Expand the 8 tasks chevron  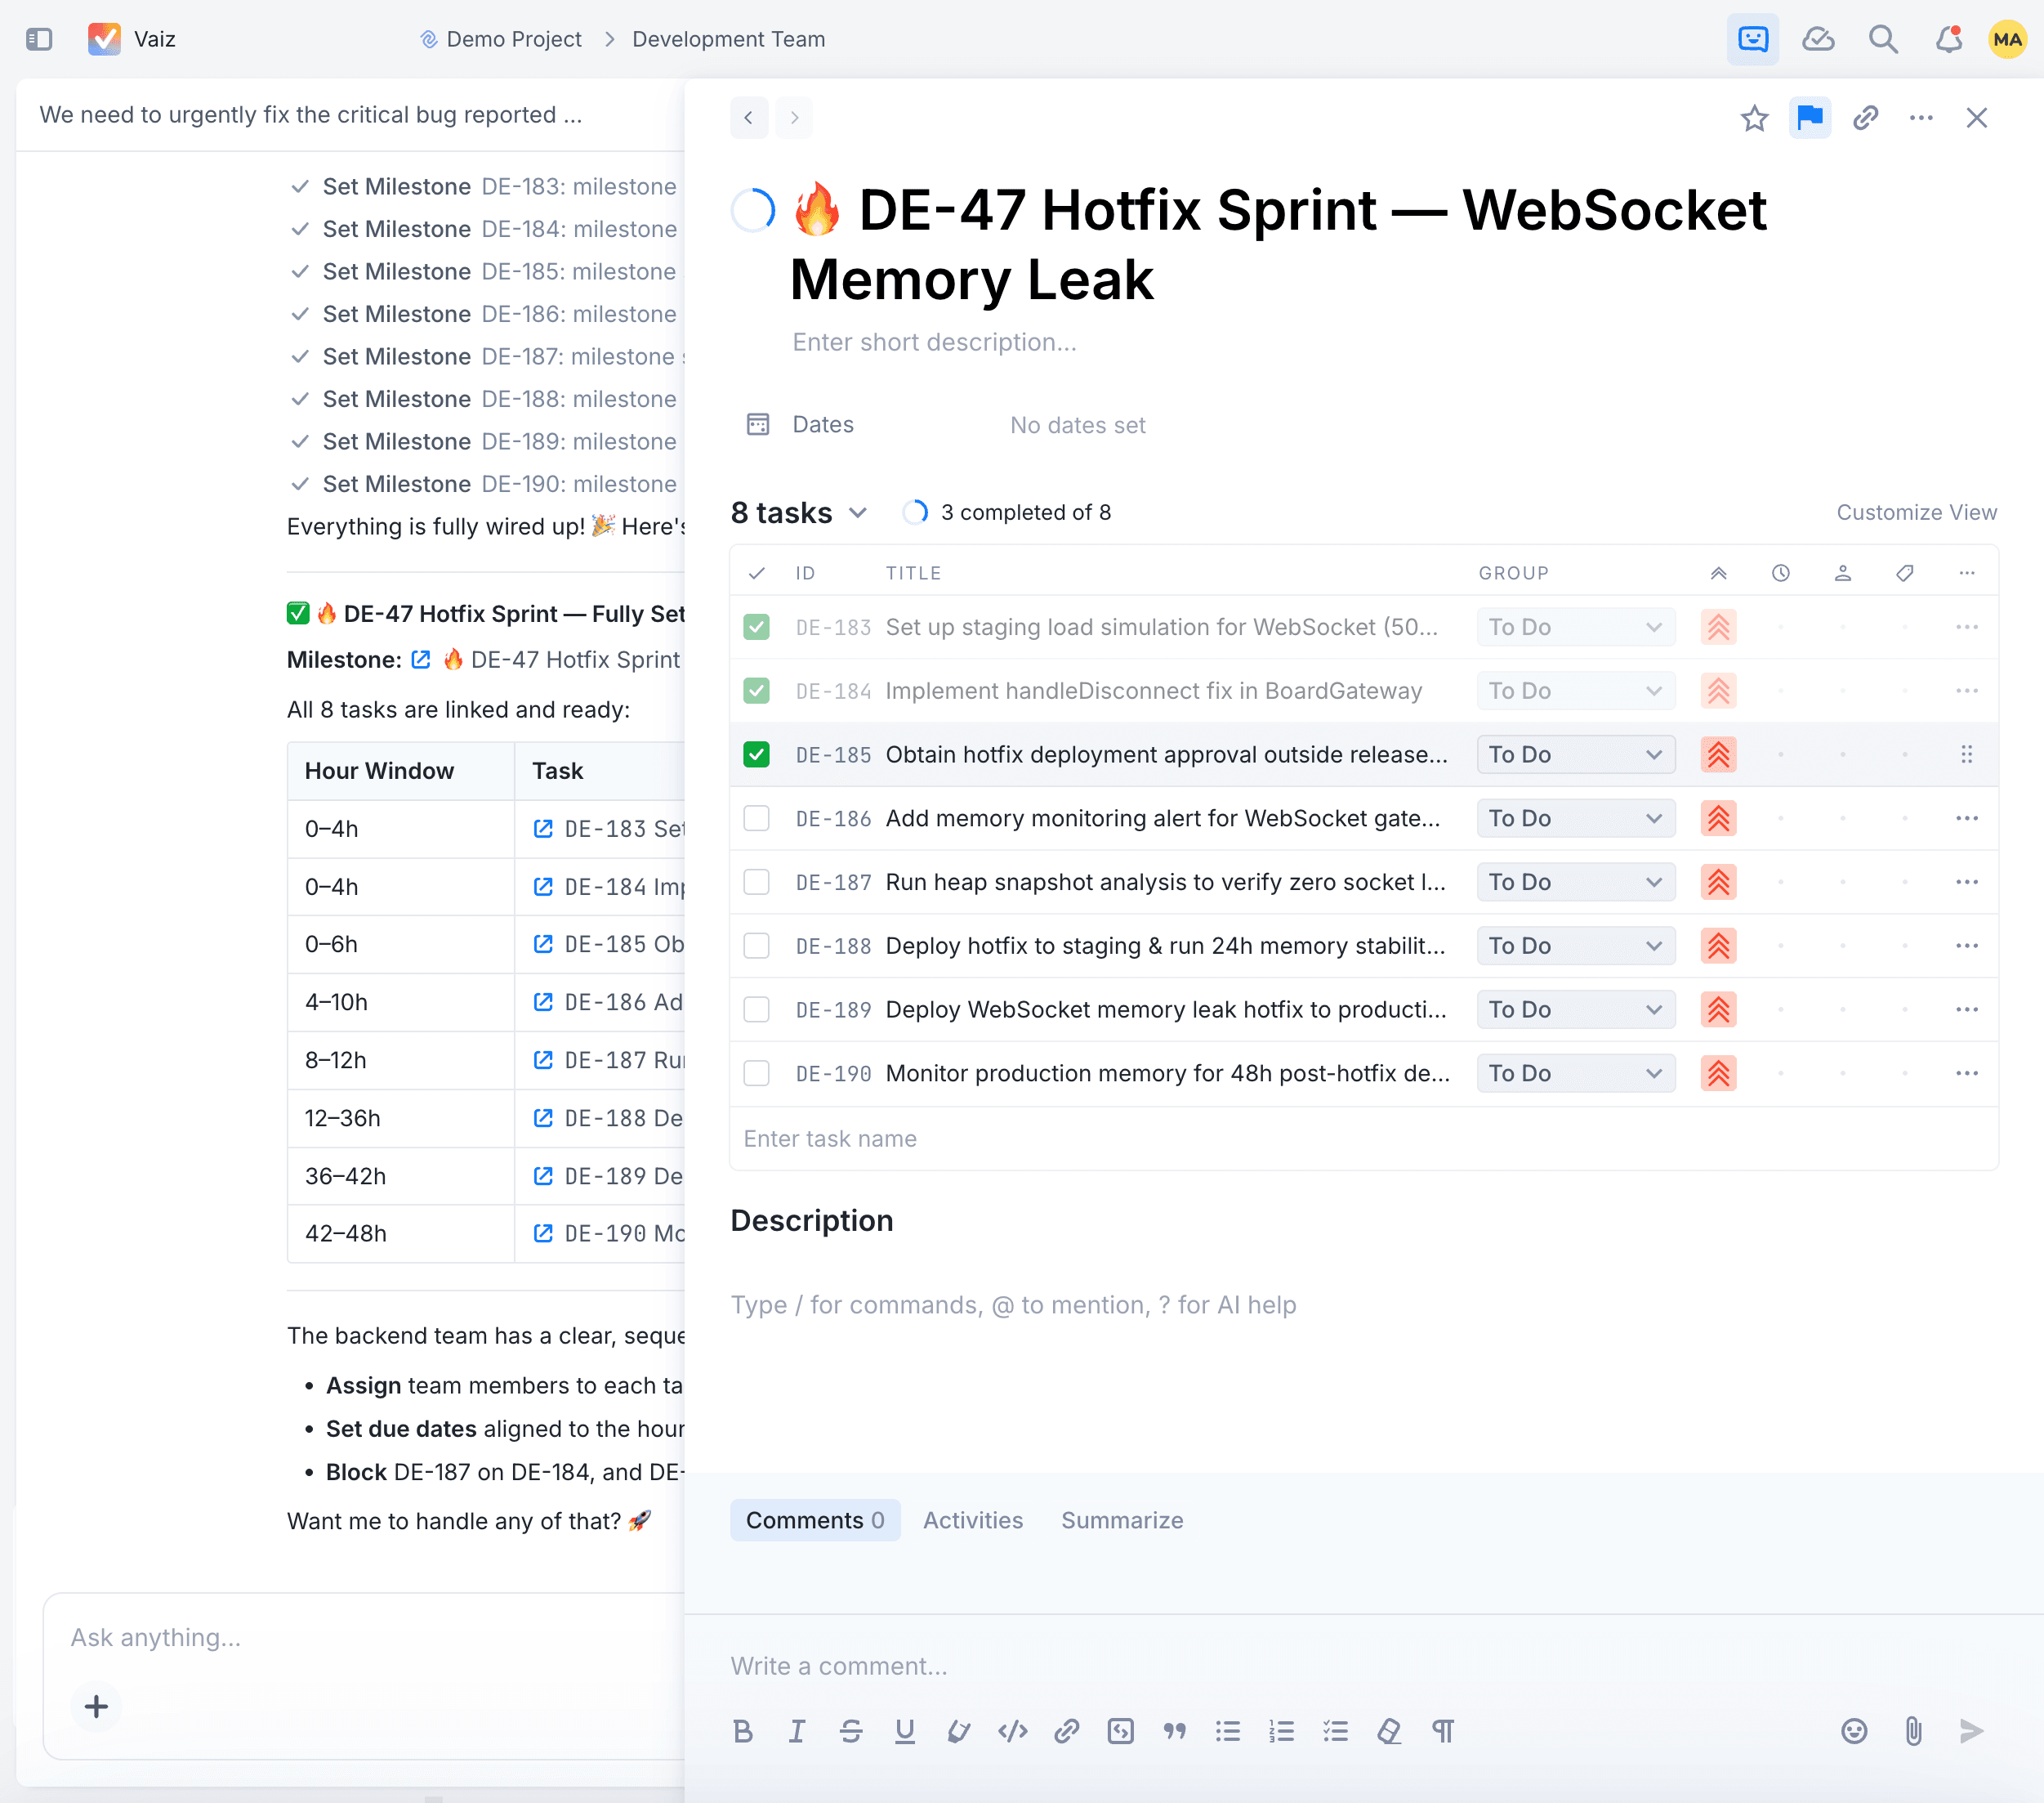[x=858, y=513]
